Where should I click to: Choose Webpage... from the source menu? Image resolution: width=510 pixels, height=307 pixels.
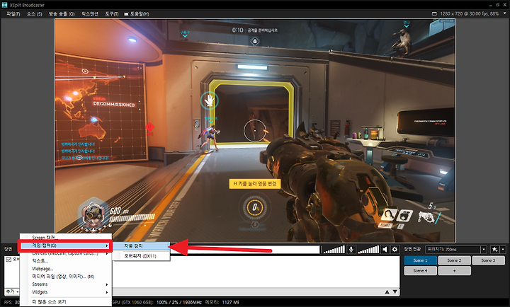(65, 269)
